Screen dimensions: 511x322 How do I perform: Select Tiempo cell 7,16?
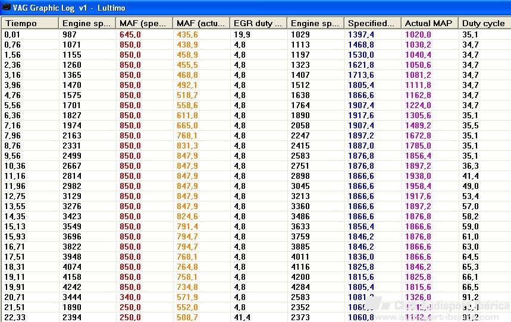tap(12, 125)
